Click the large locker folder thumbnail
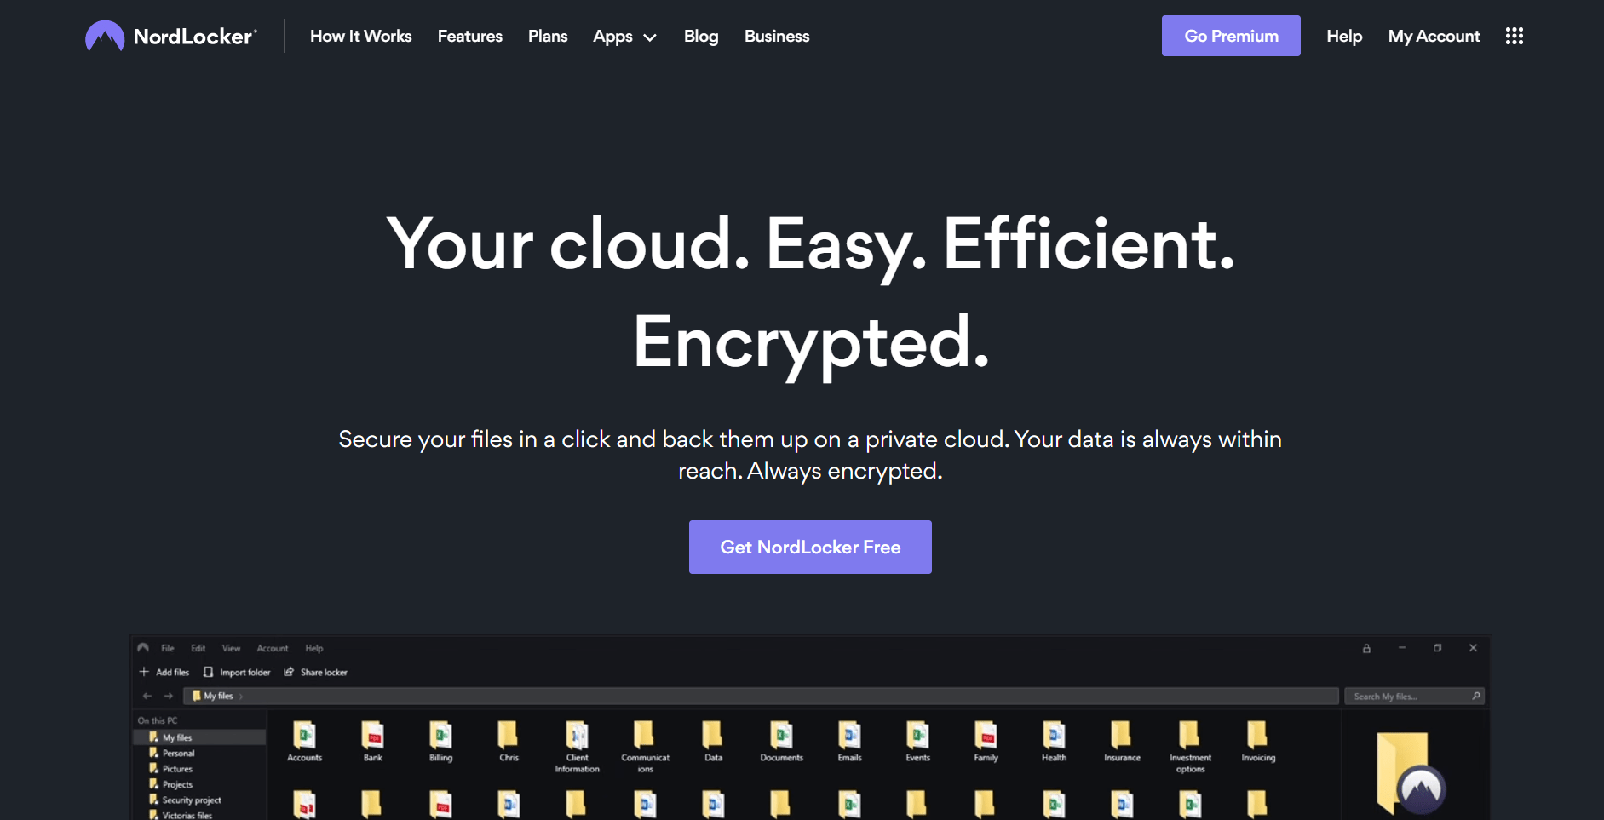The image size is (1604, 820). pyautogui.click(x=1410, y=773)
